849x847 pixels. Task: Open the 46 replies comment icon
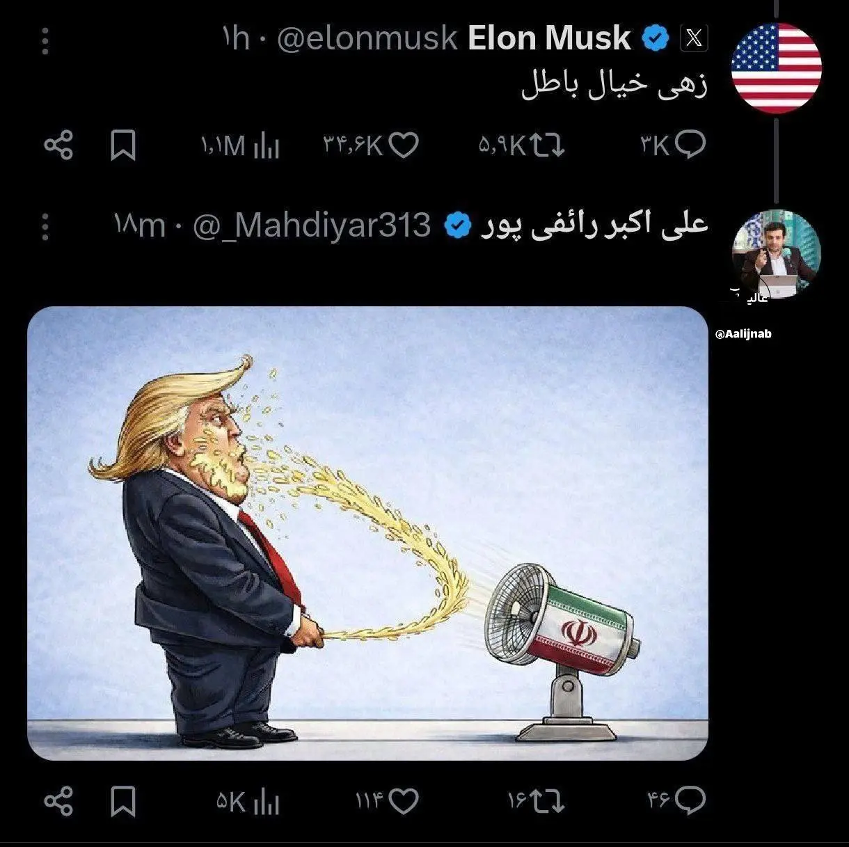tap(676, 801)
